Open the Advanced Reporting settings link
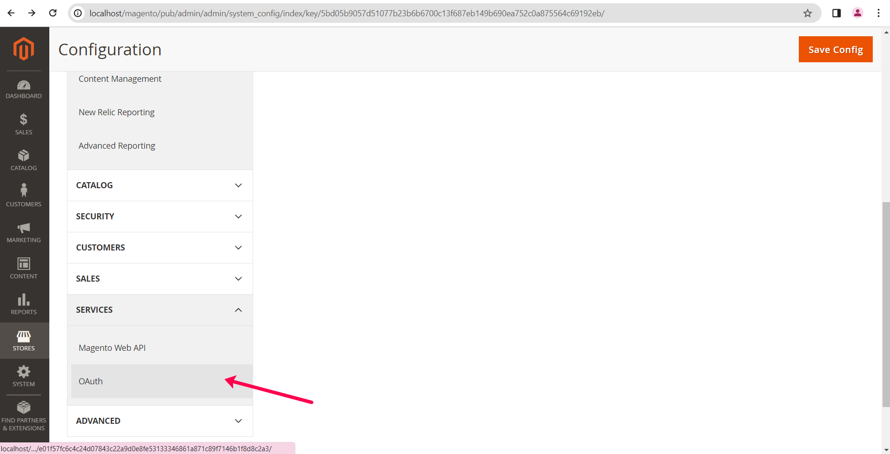 tap(117, 146)
